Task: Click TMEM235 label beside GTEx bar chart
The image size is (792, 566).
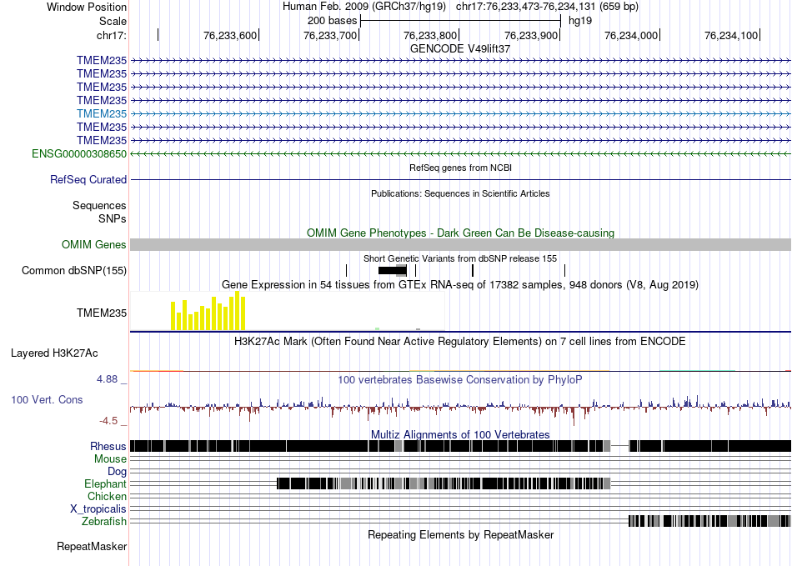Action: pos(102,313)
